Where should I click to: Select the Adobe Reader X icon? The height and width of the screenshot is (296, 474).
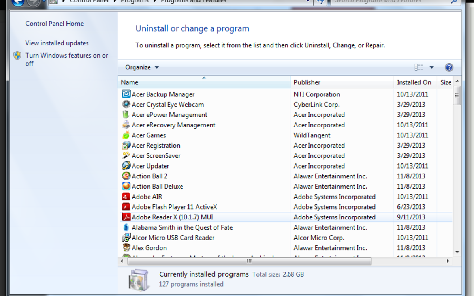pyautogui.click(x=126, y=217)
